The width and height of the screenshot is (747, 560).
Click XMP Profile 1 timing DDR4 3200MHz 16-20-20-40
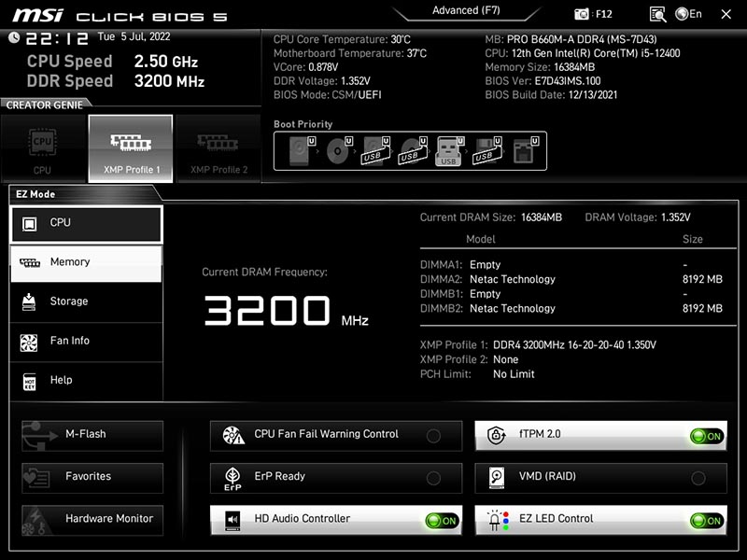pyautogui.click(x=574, y=344)
